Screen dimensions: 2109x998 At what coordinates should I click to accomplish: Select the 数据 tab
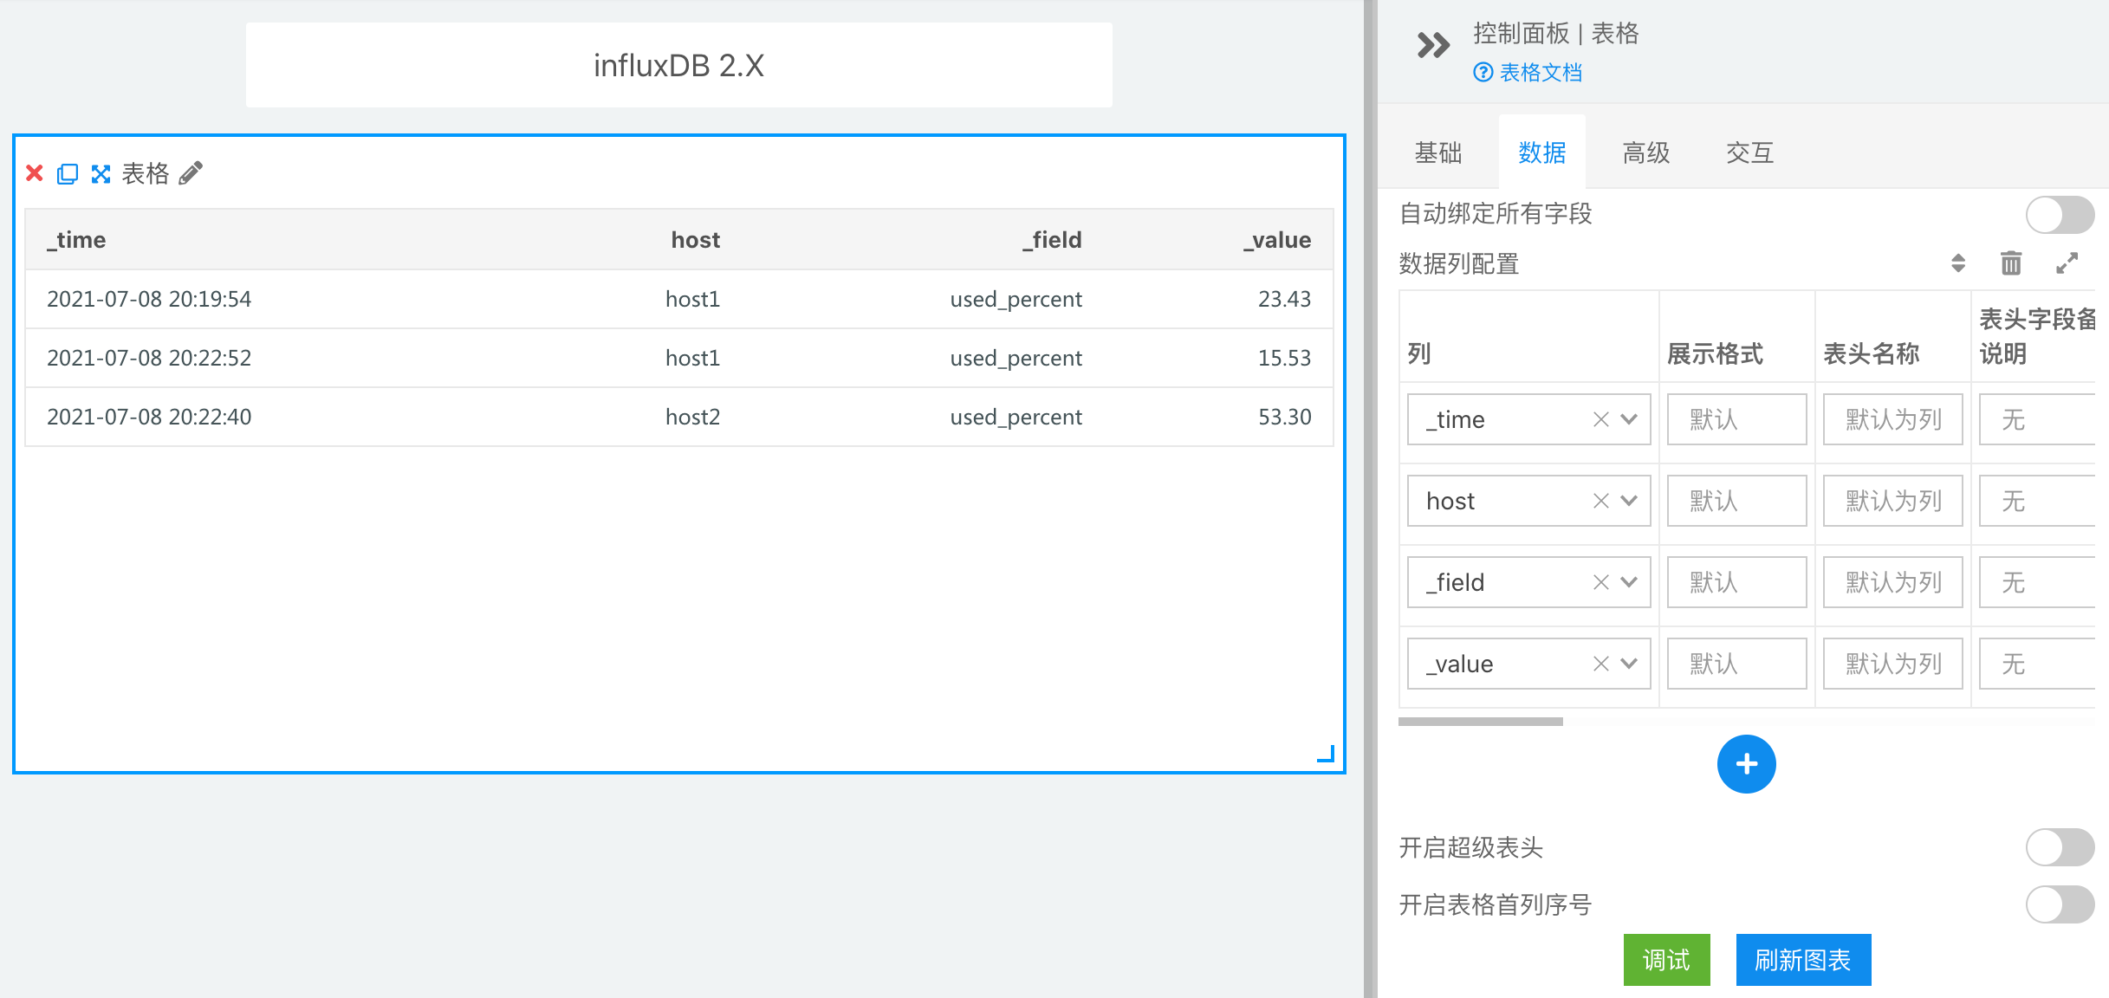(x=1542, y=152)
